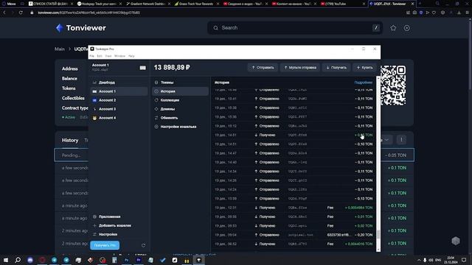The image size is (472, 265).
Task: Open the 19 дек 15:41 Отправлено transaction
Action: tap(294, 99)
